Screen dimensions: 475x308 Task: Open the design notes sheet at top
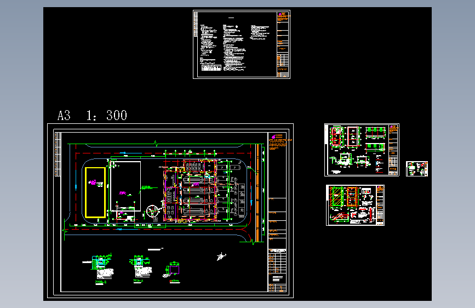[242, 44]
